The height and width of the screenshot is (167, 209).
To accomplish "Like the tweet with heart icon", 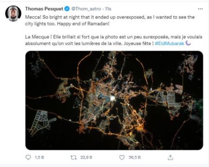I will click(x=122, y=157).
